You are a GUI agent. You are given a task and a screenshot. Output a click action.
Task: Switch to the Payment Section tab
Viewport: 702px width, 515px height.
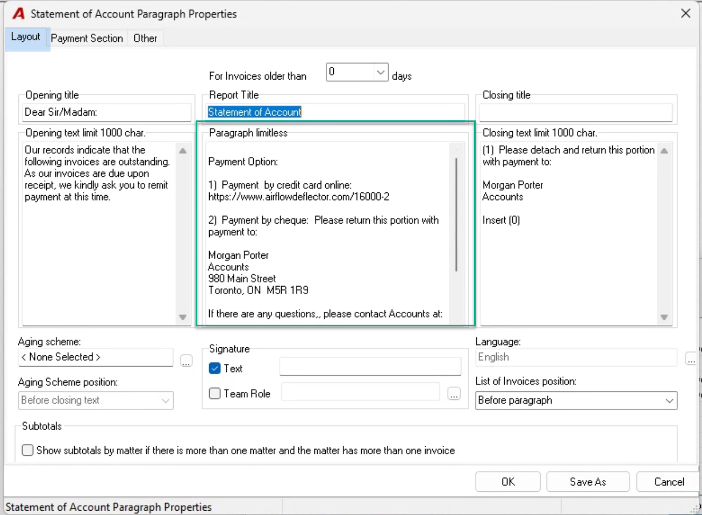(87, 38)
